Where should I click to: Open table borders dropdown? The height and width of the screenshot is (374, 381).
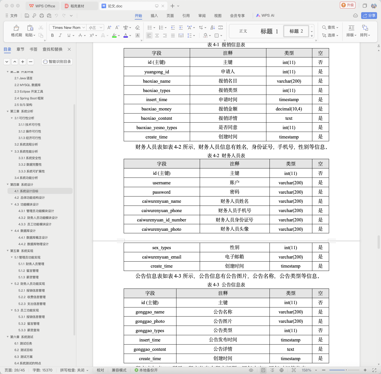point(221,36)
